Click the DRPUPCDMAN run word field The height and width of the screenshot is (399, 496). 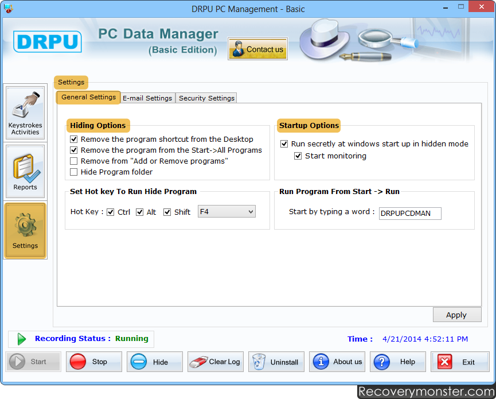pyautogui.click(x=410, y=214)
